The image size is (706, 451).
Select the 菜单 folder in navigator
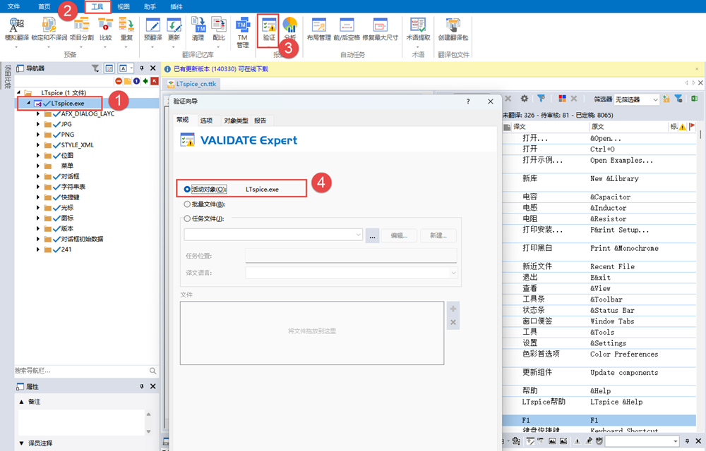(67, 166)
